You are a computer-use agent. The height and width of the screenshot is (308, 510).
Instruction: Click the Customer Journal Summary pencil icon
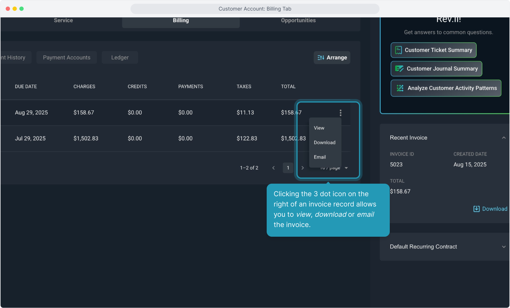click(x=399, y=69)
